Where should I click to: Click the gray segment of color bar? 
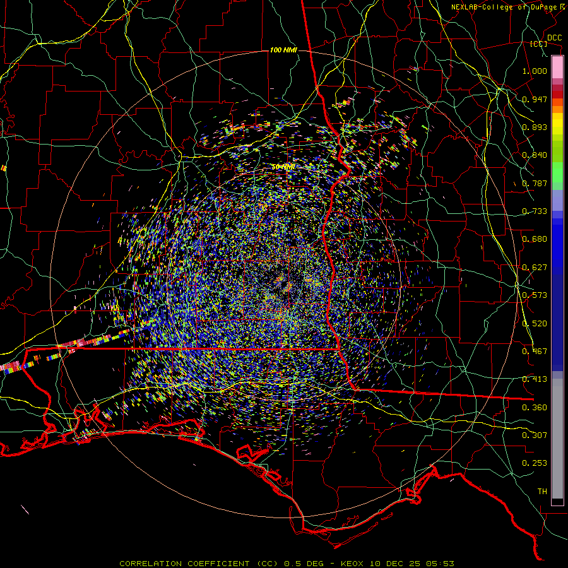(x=557, y=439)
